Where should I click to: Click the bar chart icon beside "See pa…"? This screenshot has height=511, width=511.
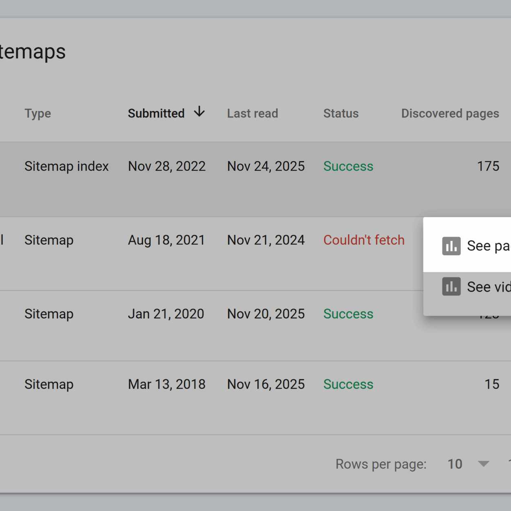click(x=451, y=246)
